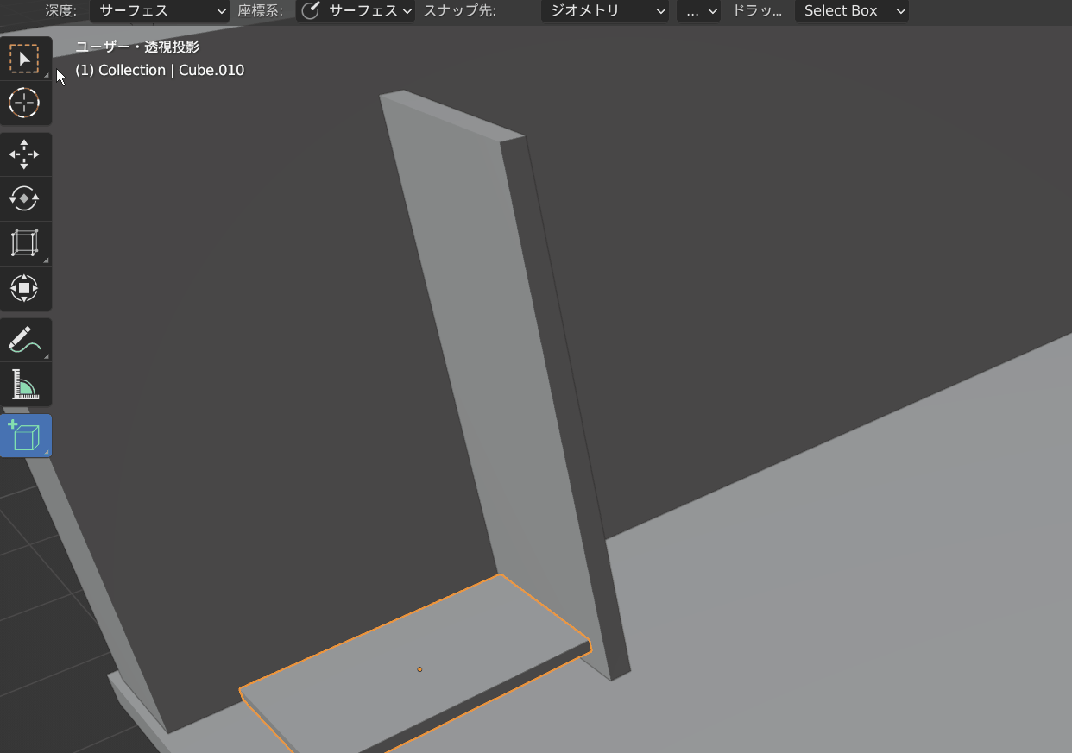The height and width of the screenshot is (753, 1072).
Task: Switch to the Rotate tool
Action: pos(24,199)
